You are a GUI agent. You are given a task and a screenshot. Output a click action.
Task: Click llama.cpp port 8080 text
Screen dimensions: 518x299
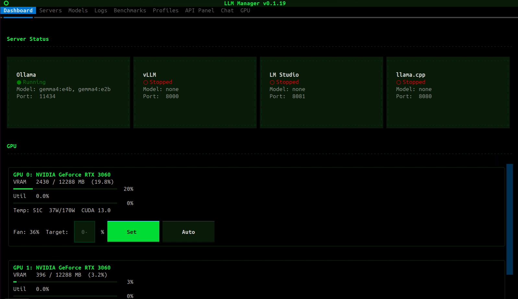(x=425, y=96)
